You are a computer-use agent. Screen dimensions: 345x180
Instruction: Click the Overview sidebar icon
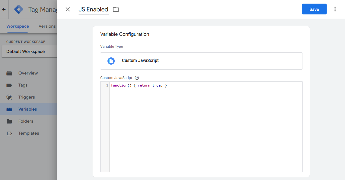click(x=9, y=73)
